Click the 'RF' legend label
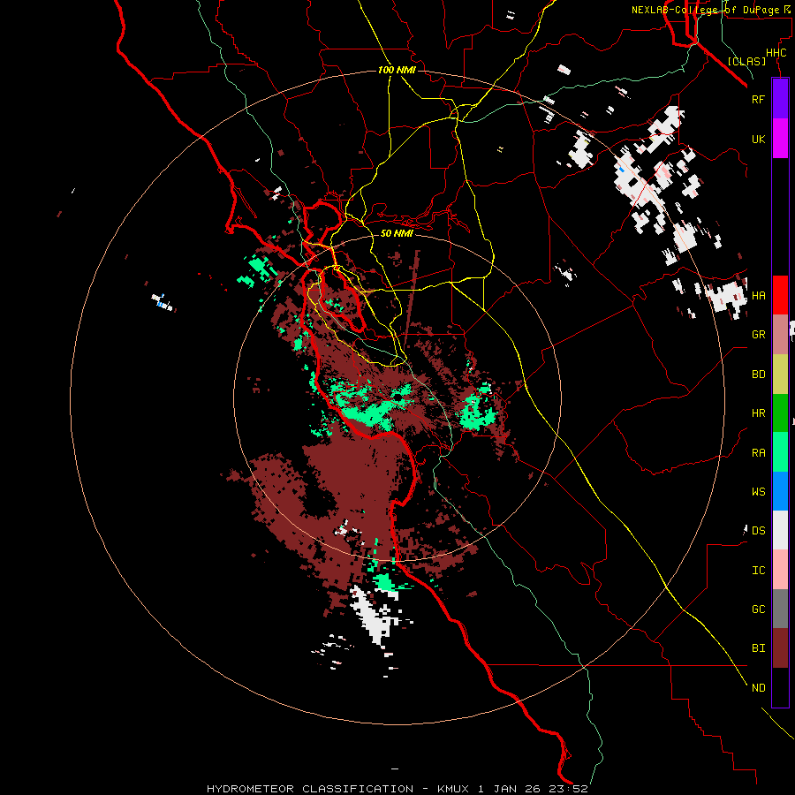The height and width of the screenshot is (795, 795). [x=758, y=99]
